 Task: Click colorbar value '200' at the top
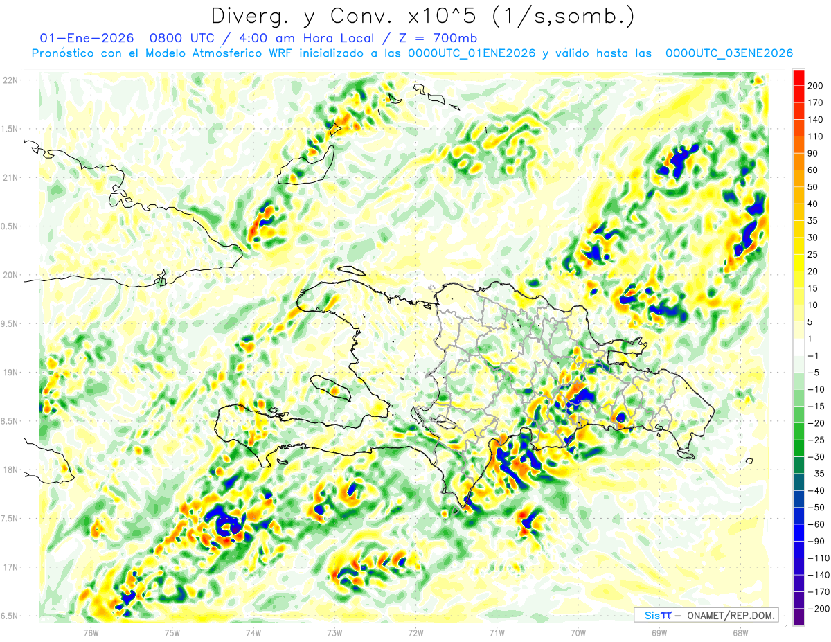click(x=815, y=86)
